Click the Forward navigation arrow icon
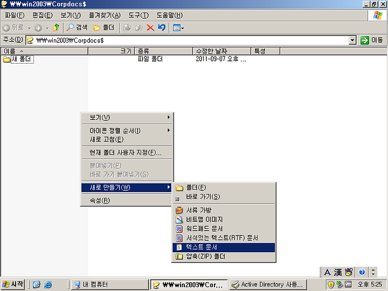Viewport: 388px width, 291px height. (x=38, y=27)
